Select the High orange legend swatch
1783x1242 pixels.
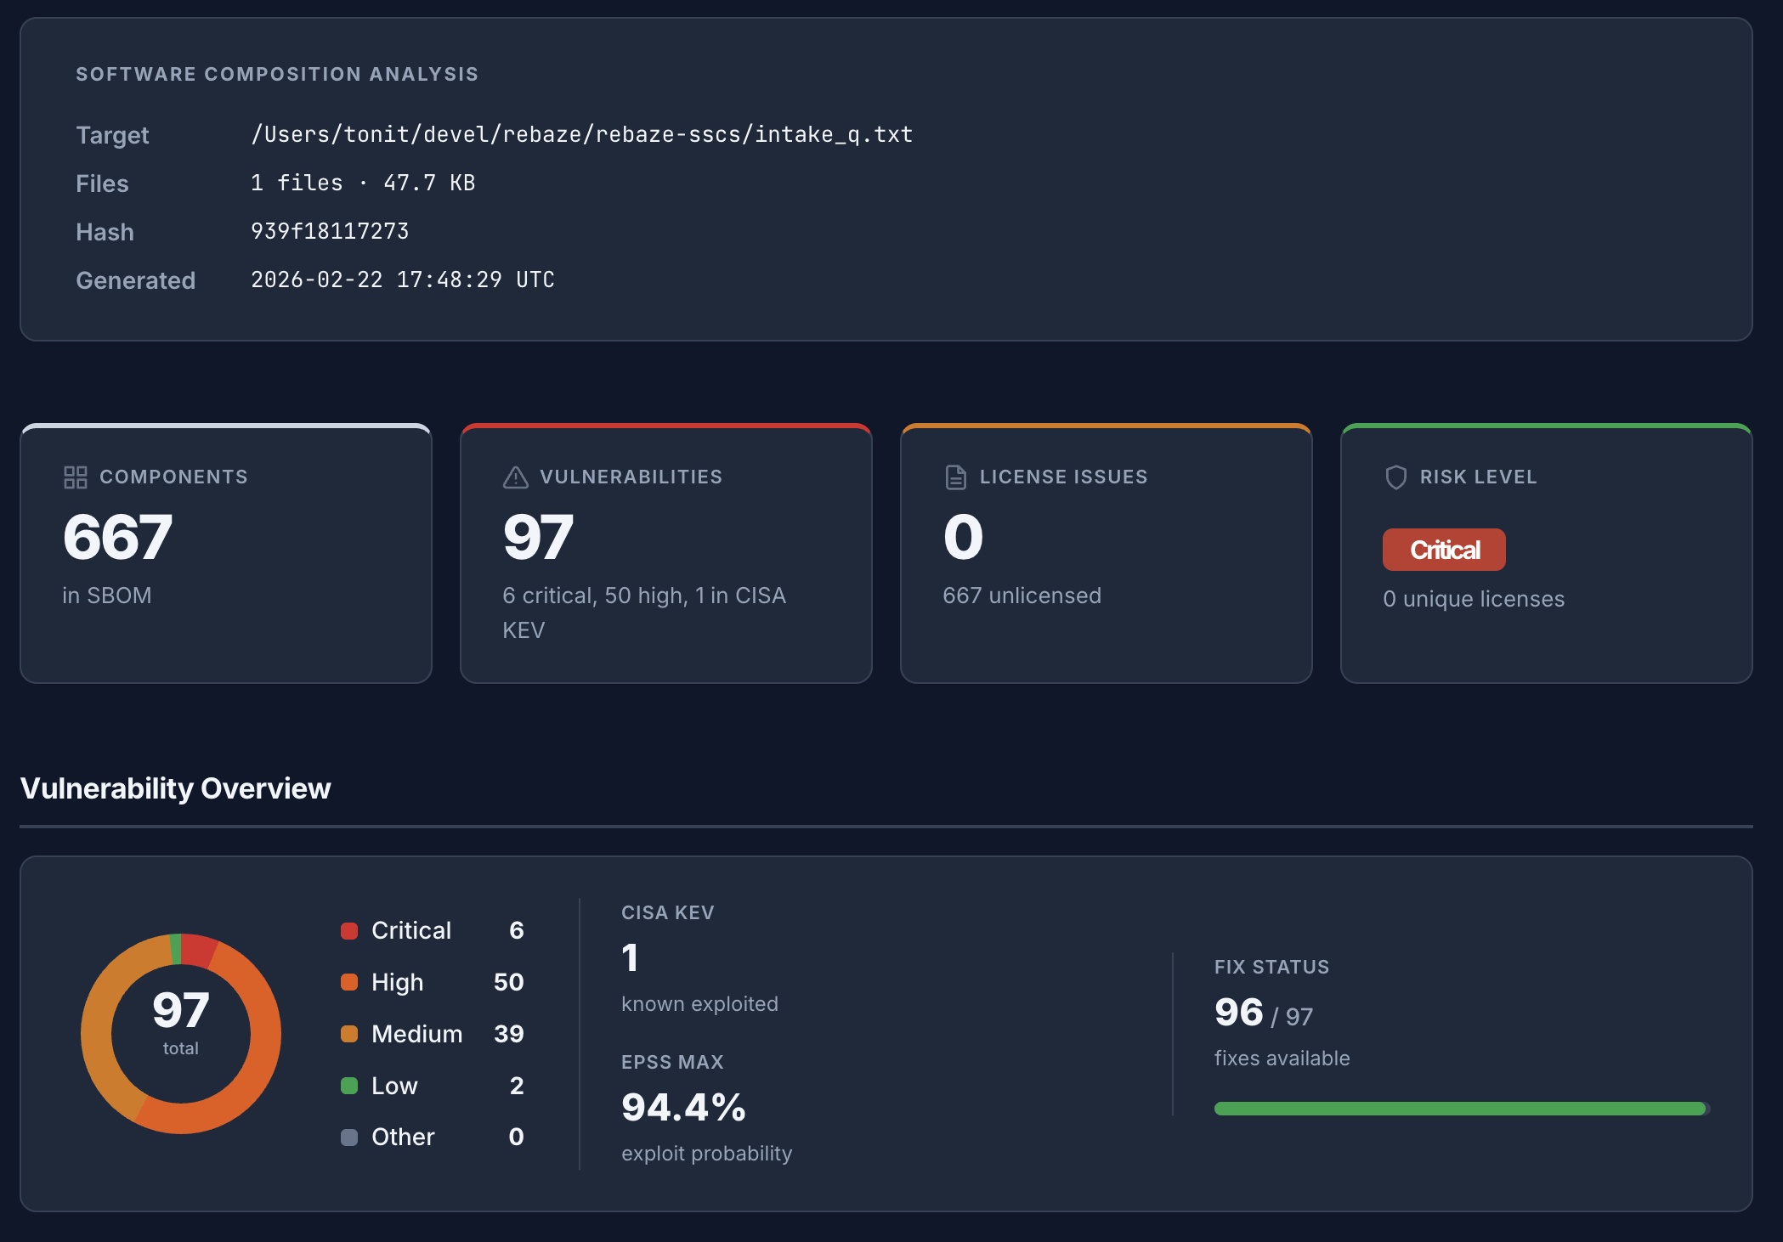coord(349,982)
